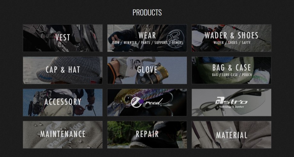Screen dimensions: 294x157
Task: Select the REPAIR category tile
Action: 147,135
